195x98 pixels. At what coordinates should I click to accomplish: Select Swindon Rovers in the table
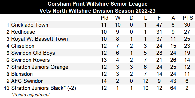(x=30, y=60)
